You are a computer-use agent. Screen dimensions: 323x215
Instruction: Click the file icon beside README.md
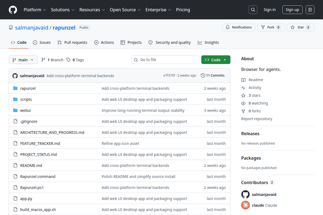[15, 166]
